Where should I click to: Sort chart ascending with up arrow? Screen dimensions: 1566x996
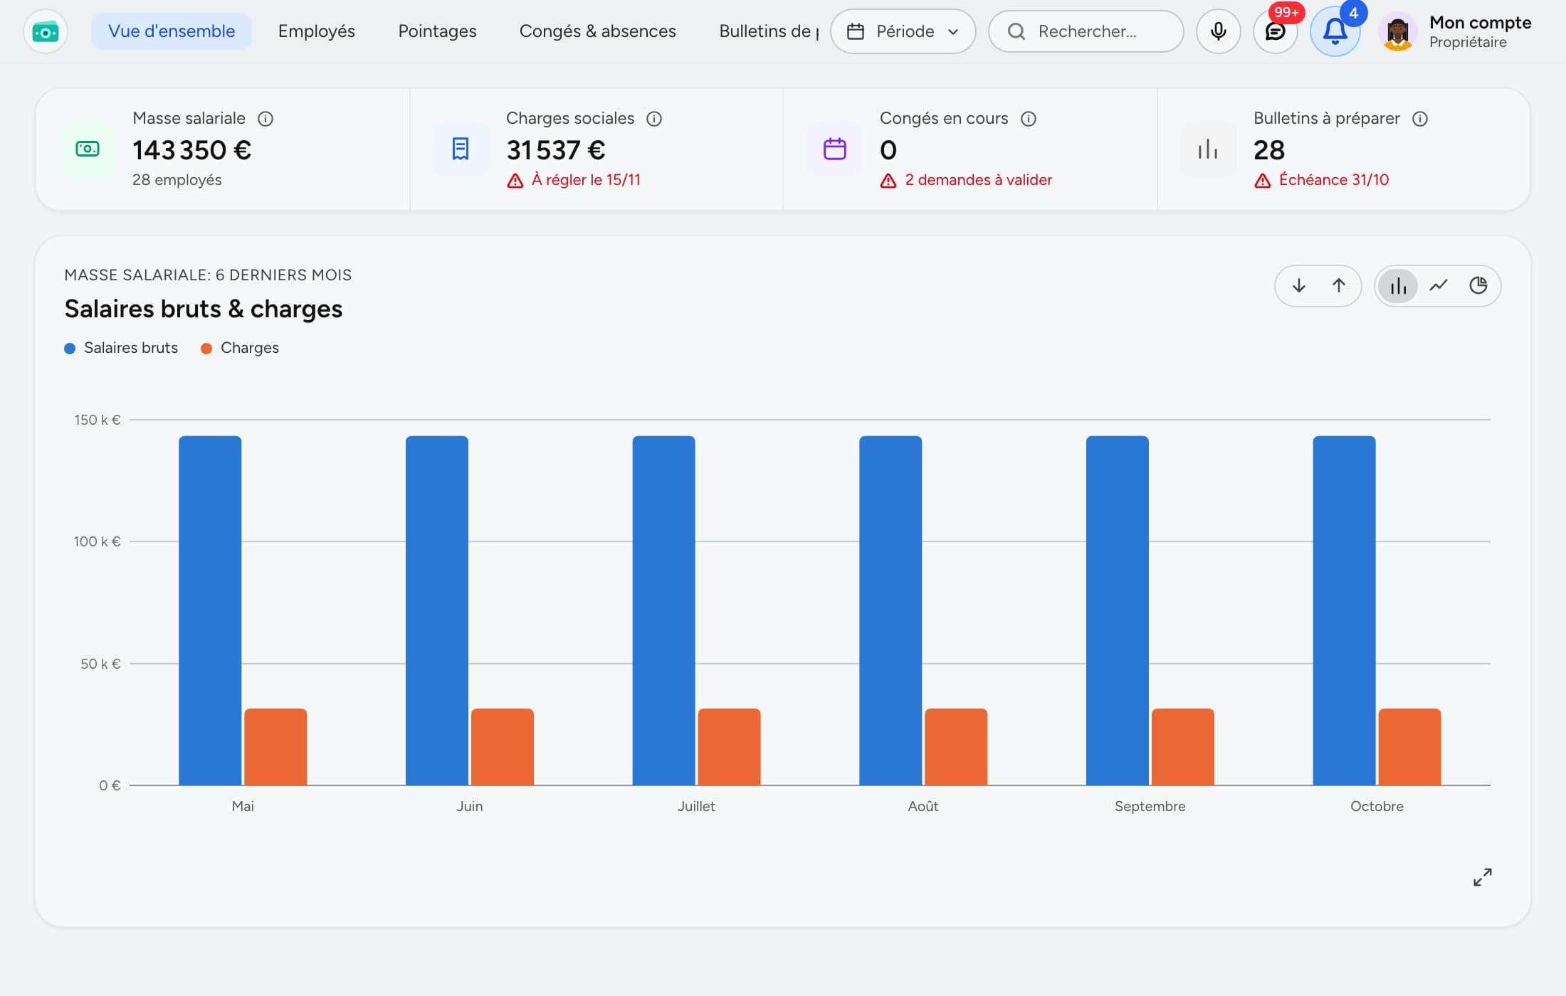tap(1338, 285)
